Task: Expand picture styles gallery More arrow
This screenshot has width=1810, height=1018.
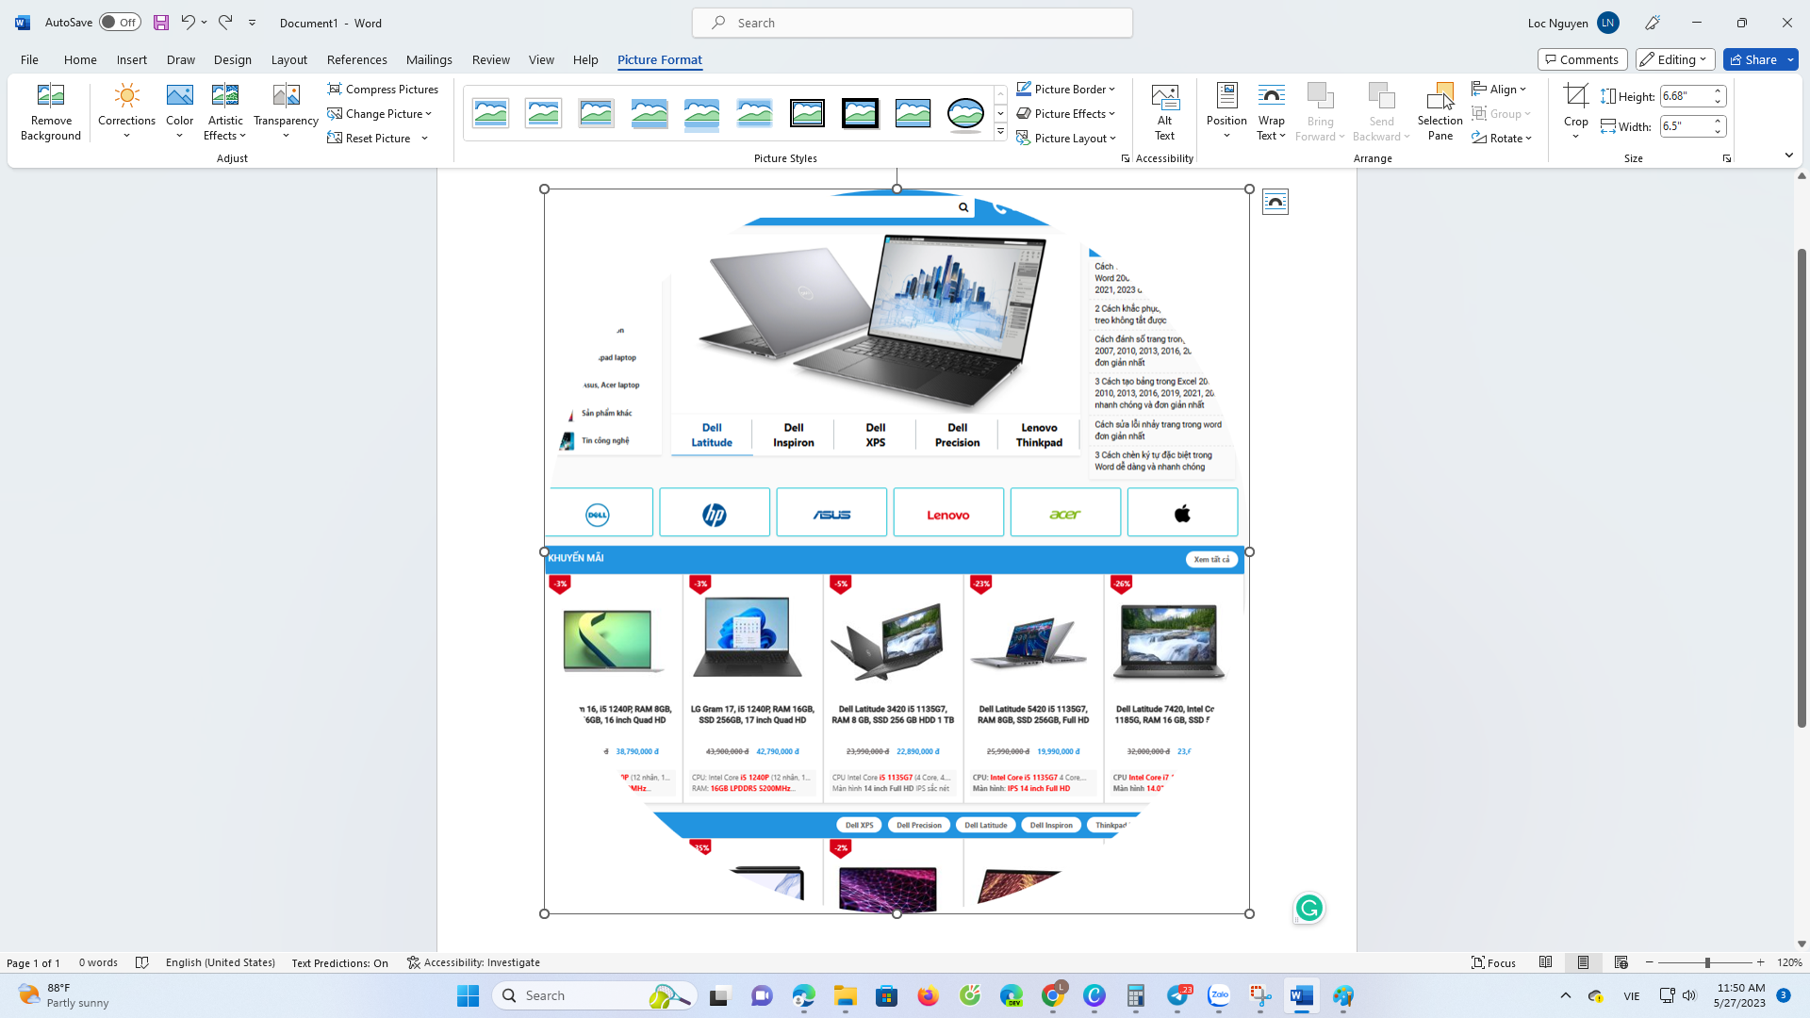Action: (1000, 132)
